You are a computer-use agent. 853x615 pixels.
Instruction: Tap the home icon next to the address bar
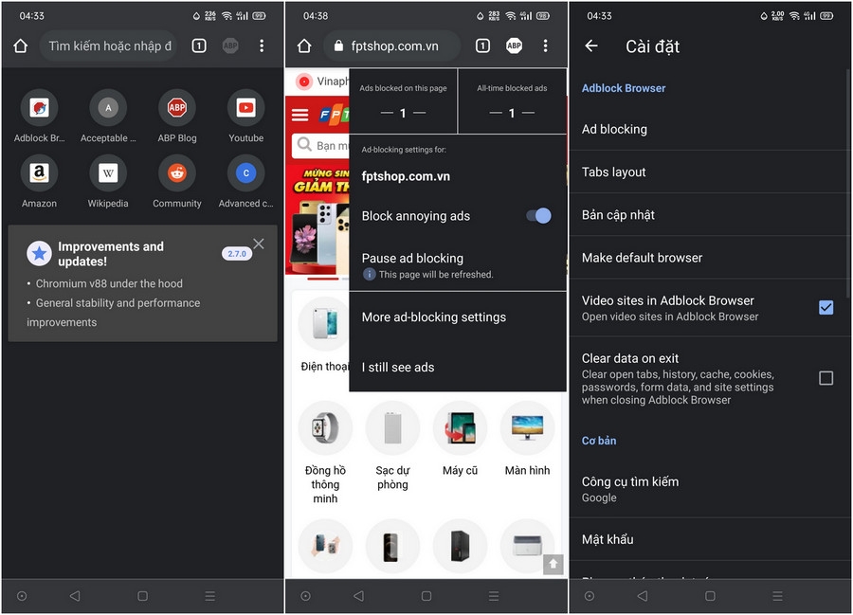20,45
